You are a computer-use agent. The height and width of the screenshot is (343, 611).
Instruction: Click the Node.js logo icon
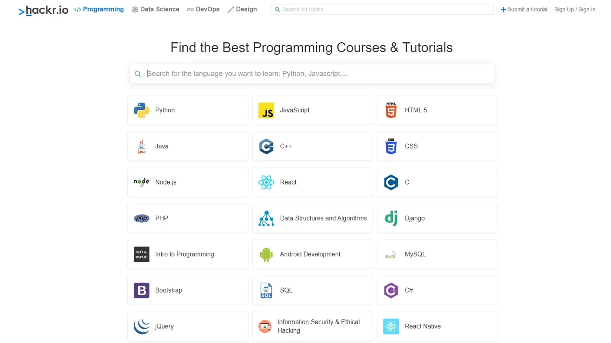[x=141, y=182]
